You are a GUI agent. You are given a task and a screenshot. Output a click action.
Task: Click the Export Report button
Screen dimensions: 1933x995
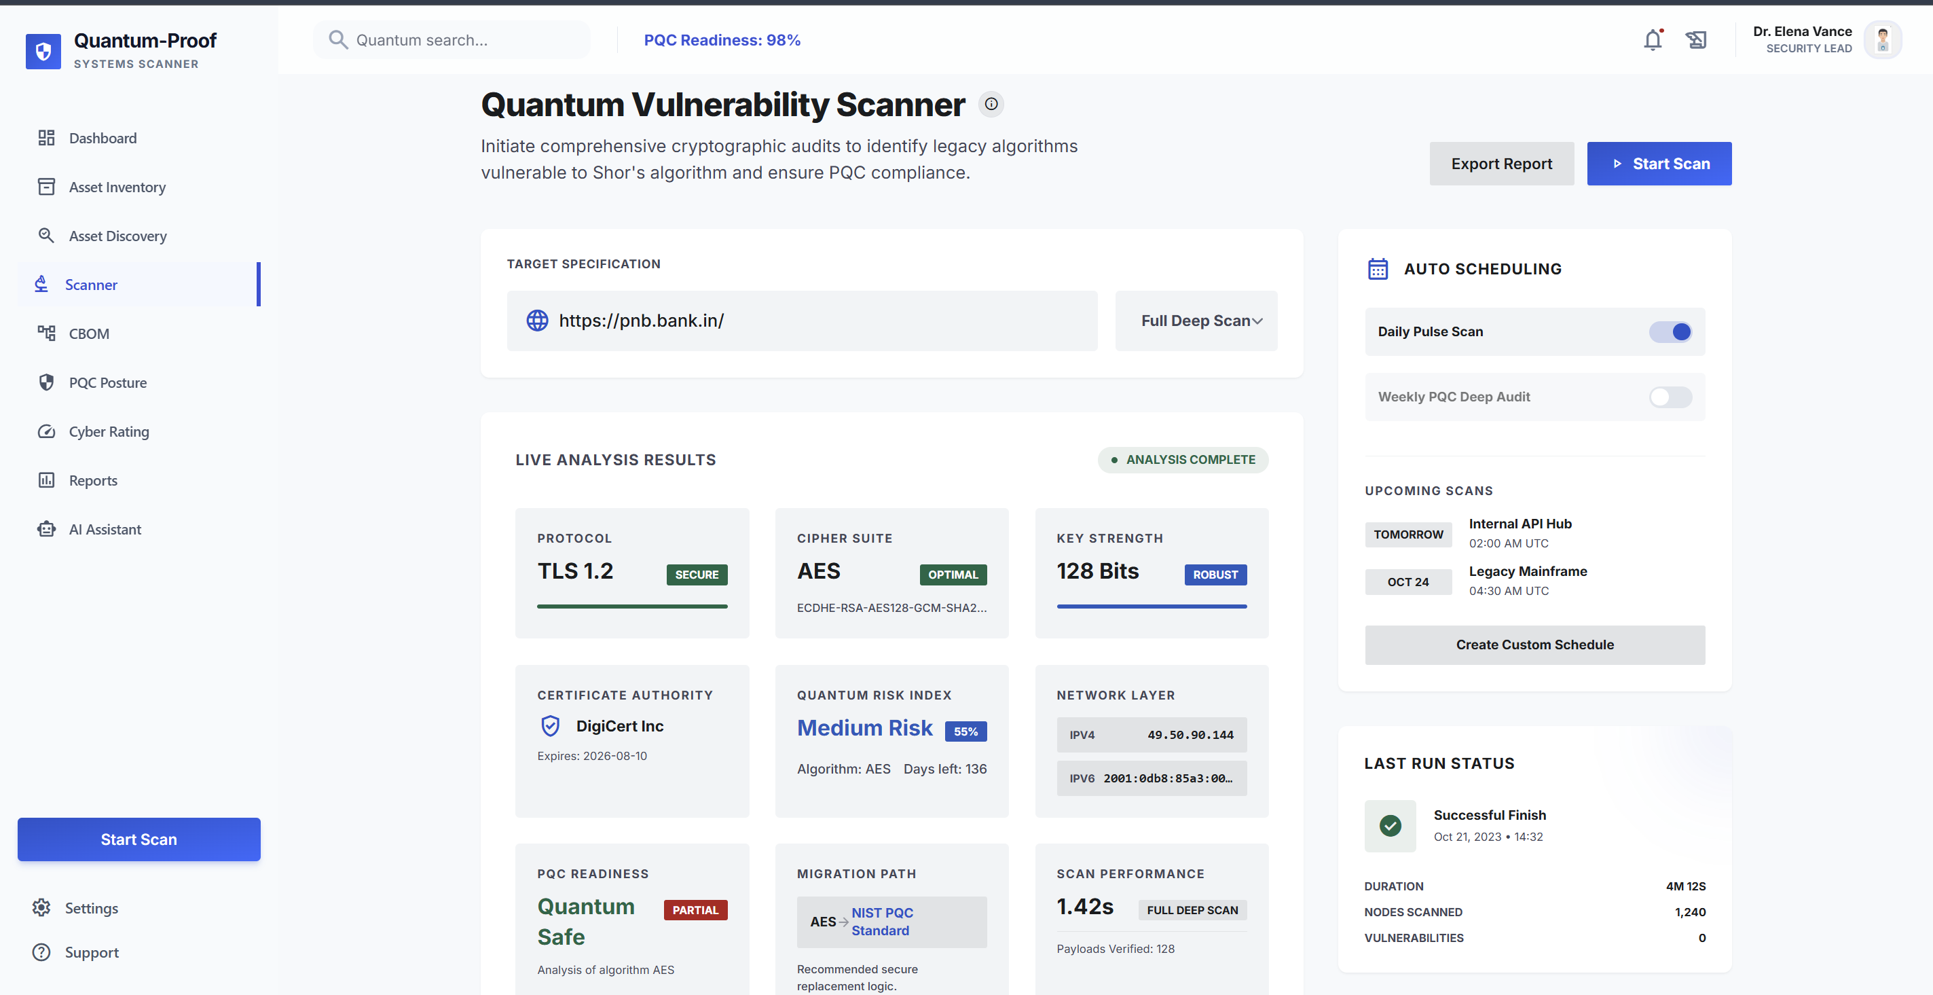click(1502, 164)
